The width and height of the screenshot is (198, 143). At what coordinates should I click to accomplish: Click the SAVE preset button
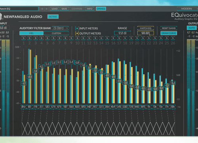point(64,9)
